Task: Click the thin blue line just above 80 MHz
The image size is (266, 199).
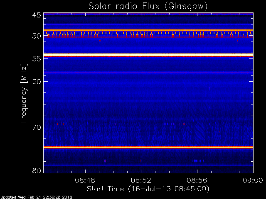Action: [148, 165]
